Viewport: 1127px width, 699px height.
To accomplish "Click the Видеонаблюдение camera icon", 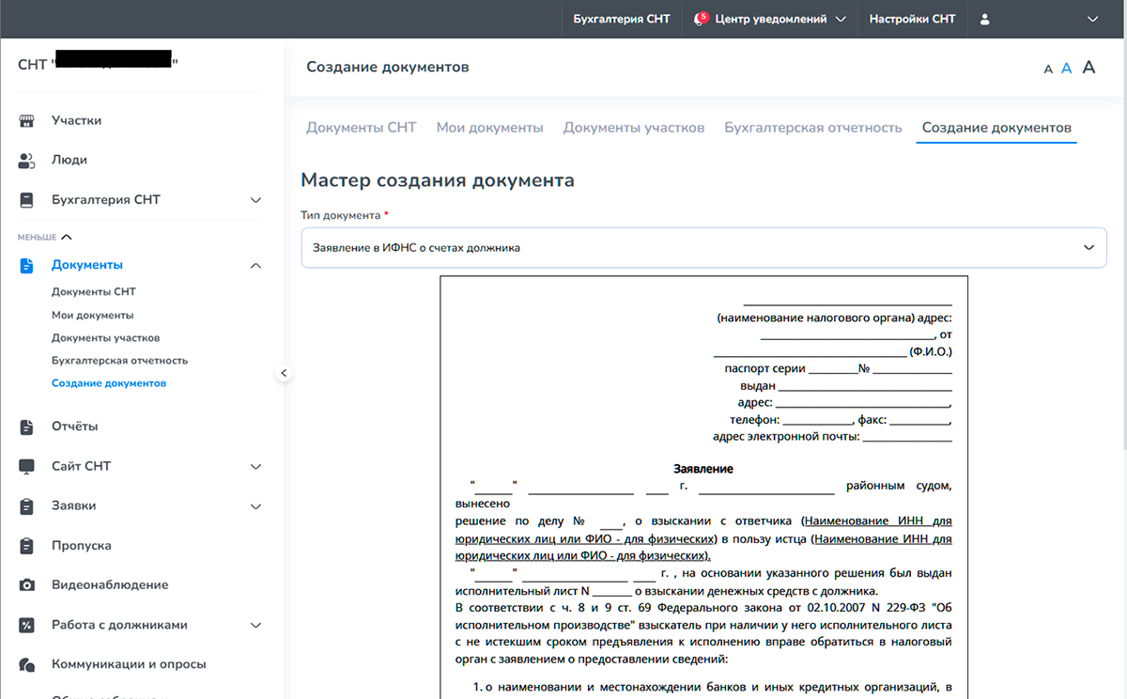I will [x=27, y=584].
